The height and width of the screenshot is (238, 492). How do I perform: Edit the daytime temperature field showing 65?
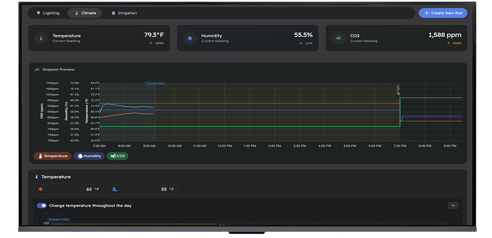point(68,189)
